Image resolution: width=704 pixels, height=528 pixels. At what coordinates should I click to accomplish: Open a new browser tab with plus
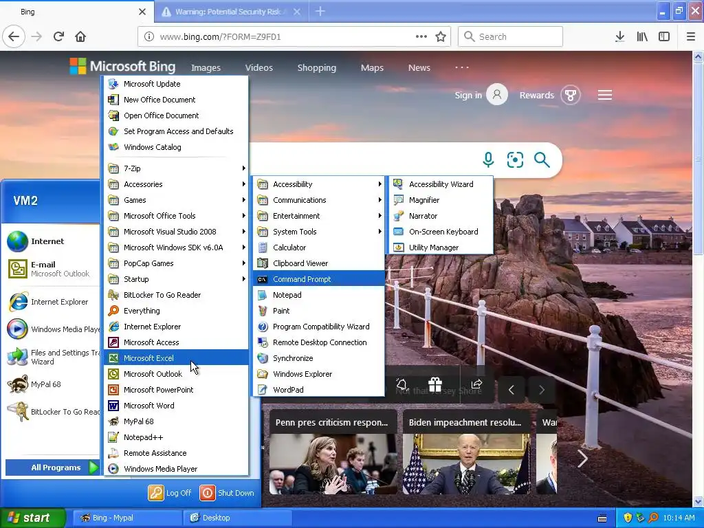pos(320,11)
